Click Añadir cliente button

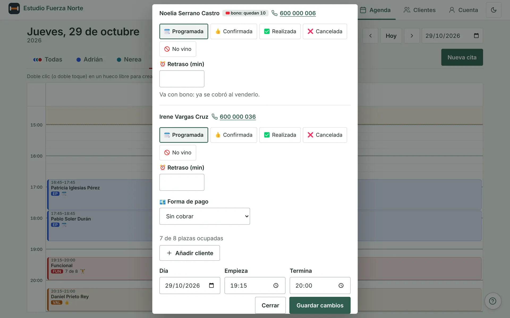click(190, 253)
